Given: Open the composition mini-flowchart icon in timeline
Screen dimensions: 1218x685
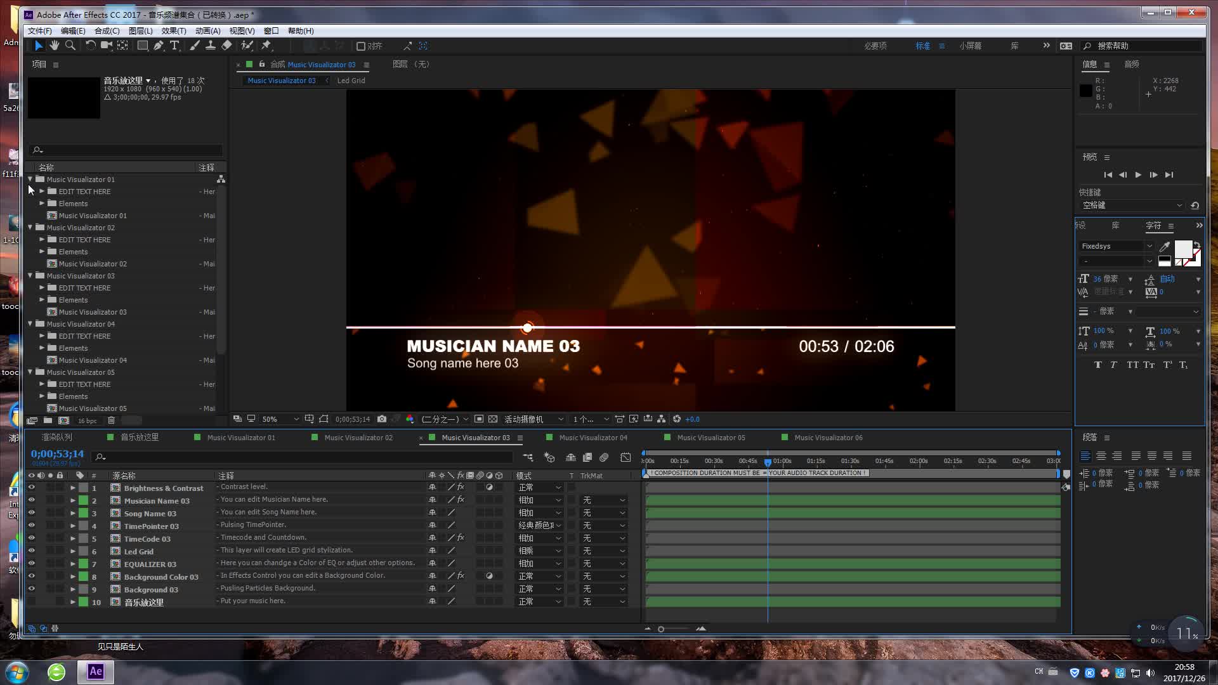Looking at the screenshot, I should pos(528,457).
